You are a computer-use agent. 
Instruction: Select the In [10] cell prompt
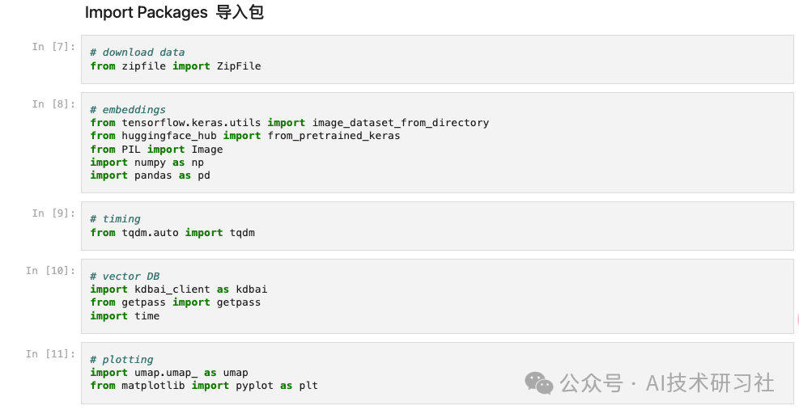50,271
